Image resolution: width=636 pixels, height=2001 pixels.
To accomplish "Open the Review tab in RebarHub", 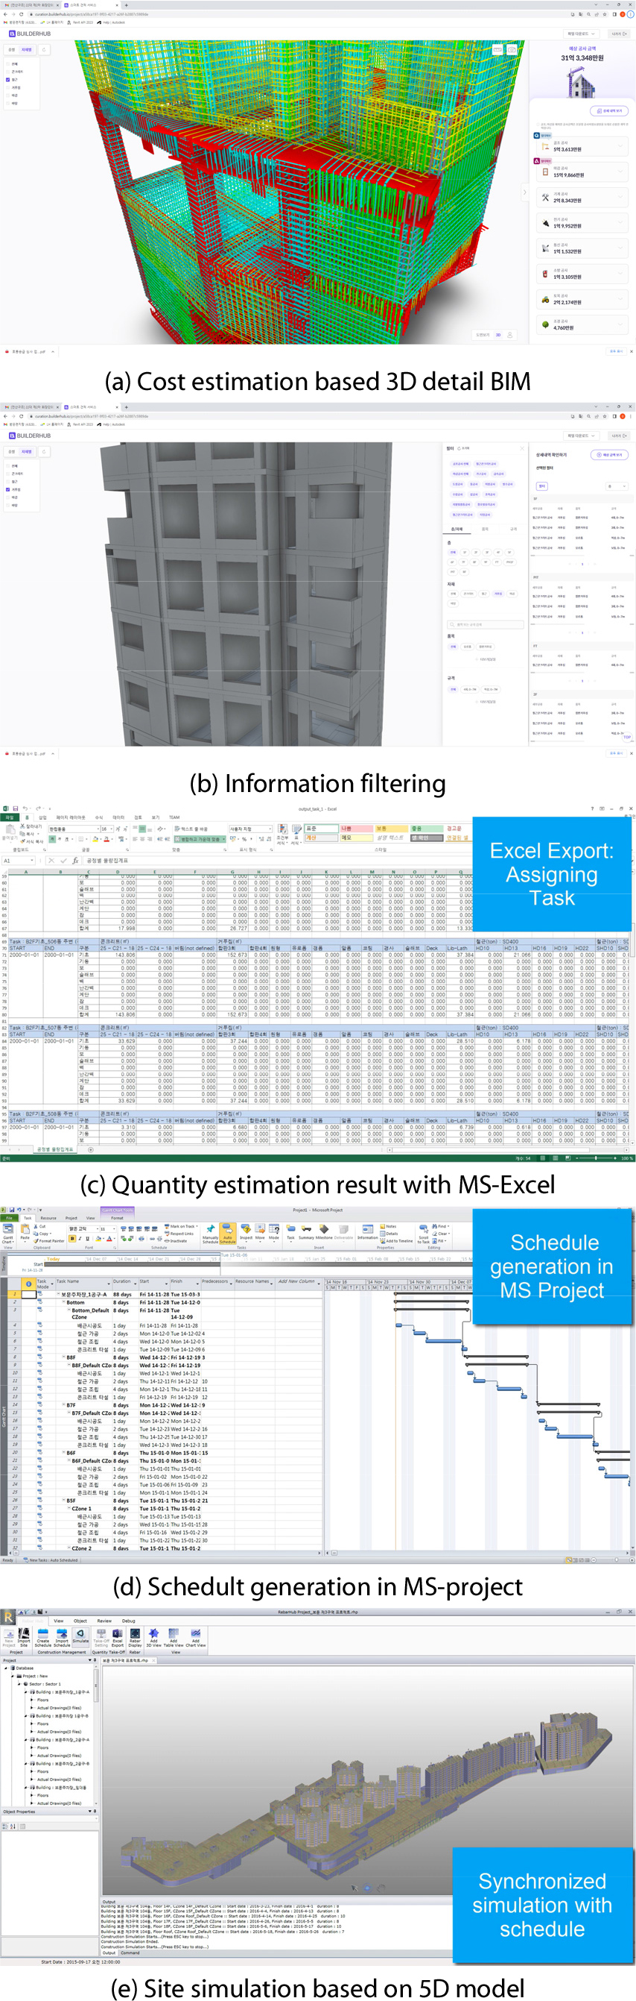I will pyautogui.click(x=104, y=1621).
